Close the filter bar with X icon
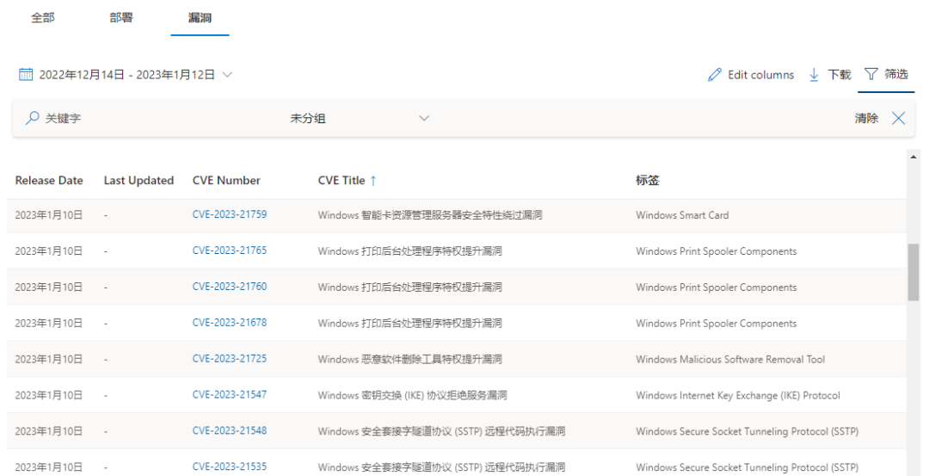Viewport: 929px width, 476px height. [x=898, y=118]
